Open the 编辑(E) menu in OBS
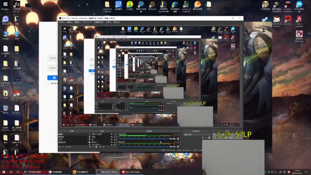This screenshot has height=175, width=311. coord(70,22)
